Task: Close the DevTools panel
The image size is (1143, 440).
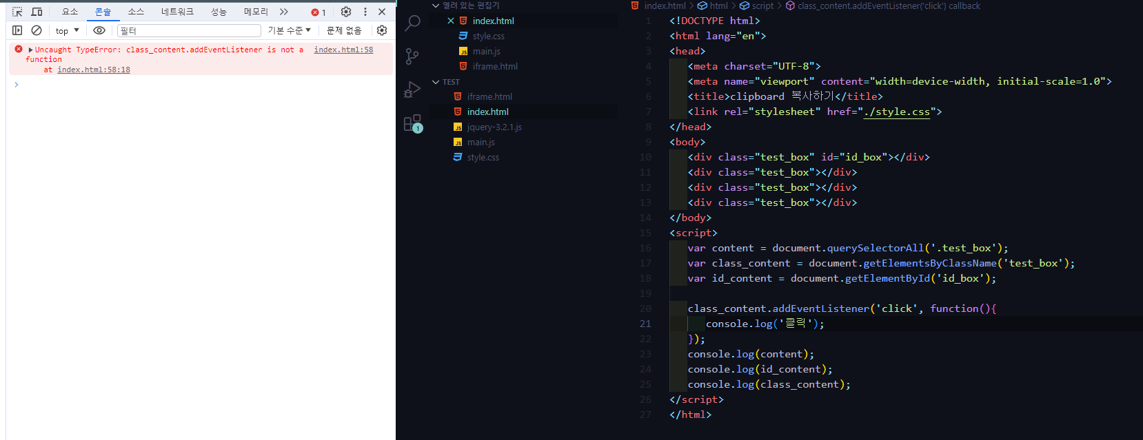Action: point(382,12)
